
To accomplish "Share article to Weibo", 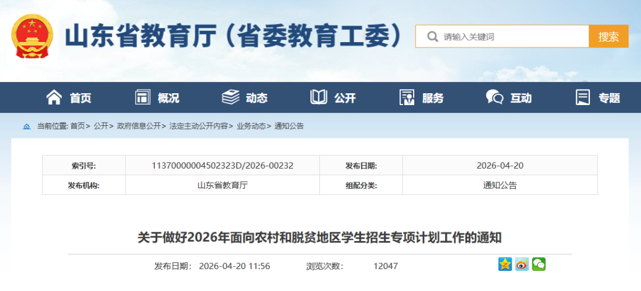I will tap(522, 264).
